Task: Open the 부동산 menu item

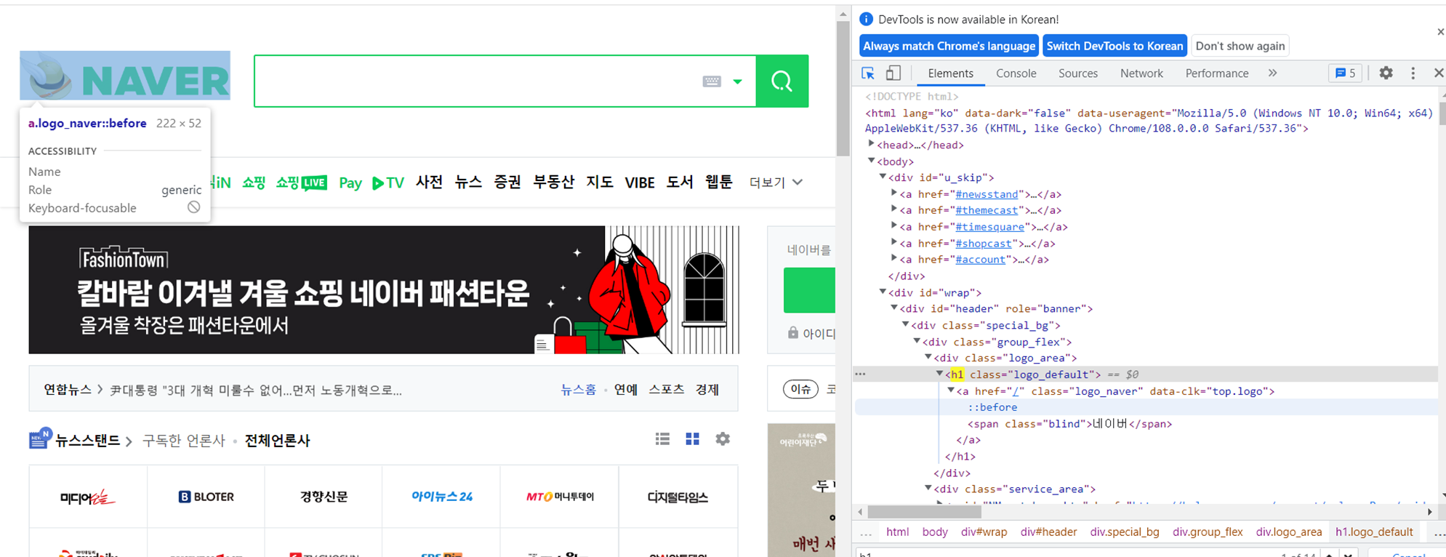Action: (x=554, y=182)
